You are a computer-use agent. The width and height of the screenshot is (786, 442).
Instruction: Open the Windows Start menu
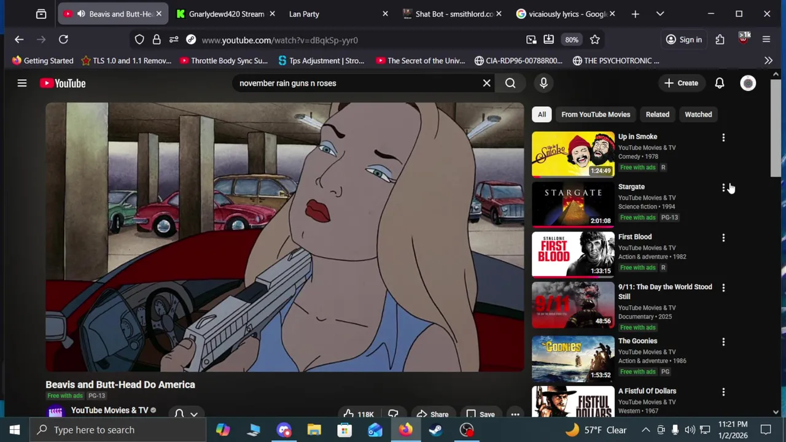pyautogui.click(x=15, y=430)
